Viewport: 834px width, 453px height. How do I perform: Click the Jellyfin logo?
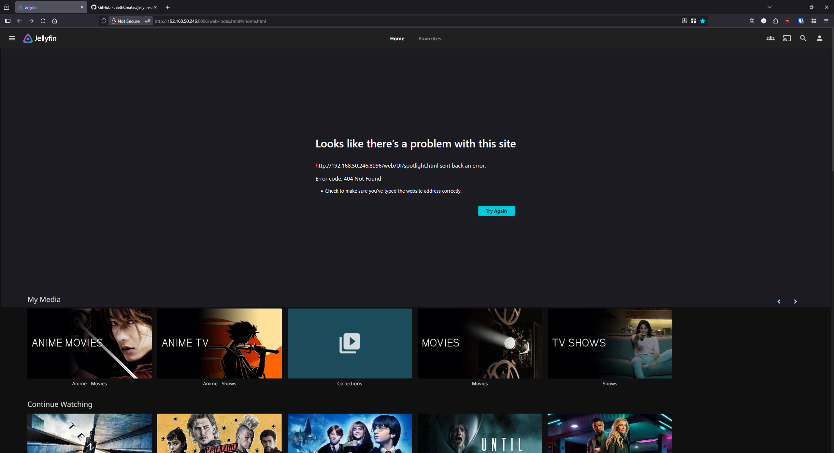click(40, 38)
